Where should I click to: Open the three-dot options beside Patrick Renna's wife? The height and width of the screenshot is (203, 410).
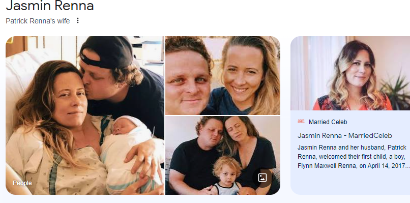(x=78, y=20)
